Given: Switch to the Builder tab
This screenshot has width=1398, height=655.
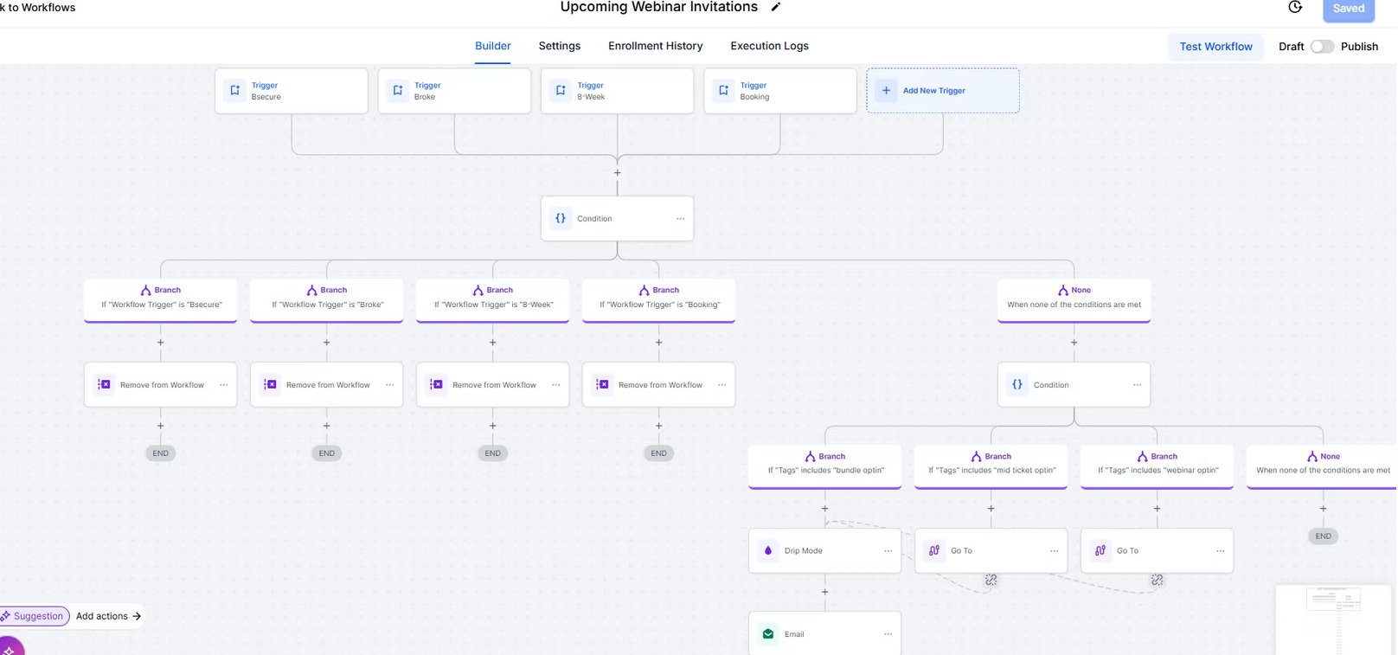Looking at the screenshot, I should click(493, 46).
